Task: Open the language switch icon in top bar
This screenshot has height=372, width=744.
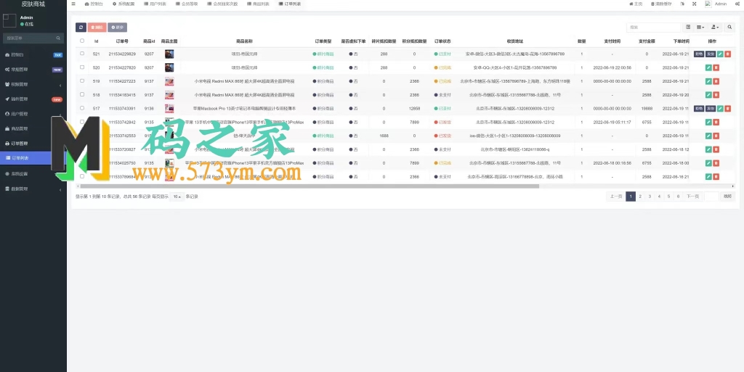Action: pos(682,4)
